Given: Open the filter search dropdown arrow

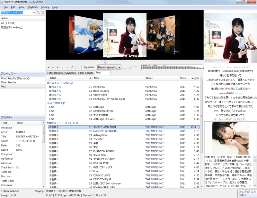Looking at the screenshot, I should 34,13.
